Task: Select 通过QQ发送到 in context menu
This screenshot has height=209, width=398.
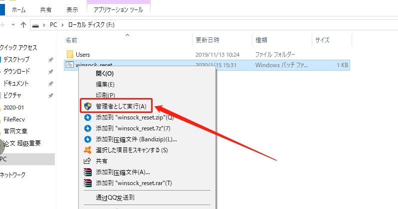Action: [115, 197]
